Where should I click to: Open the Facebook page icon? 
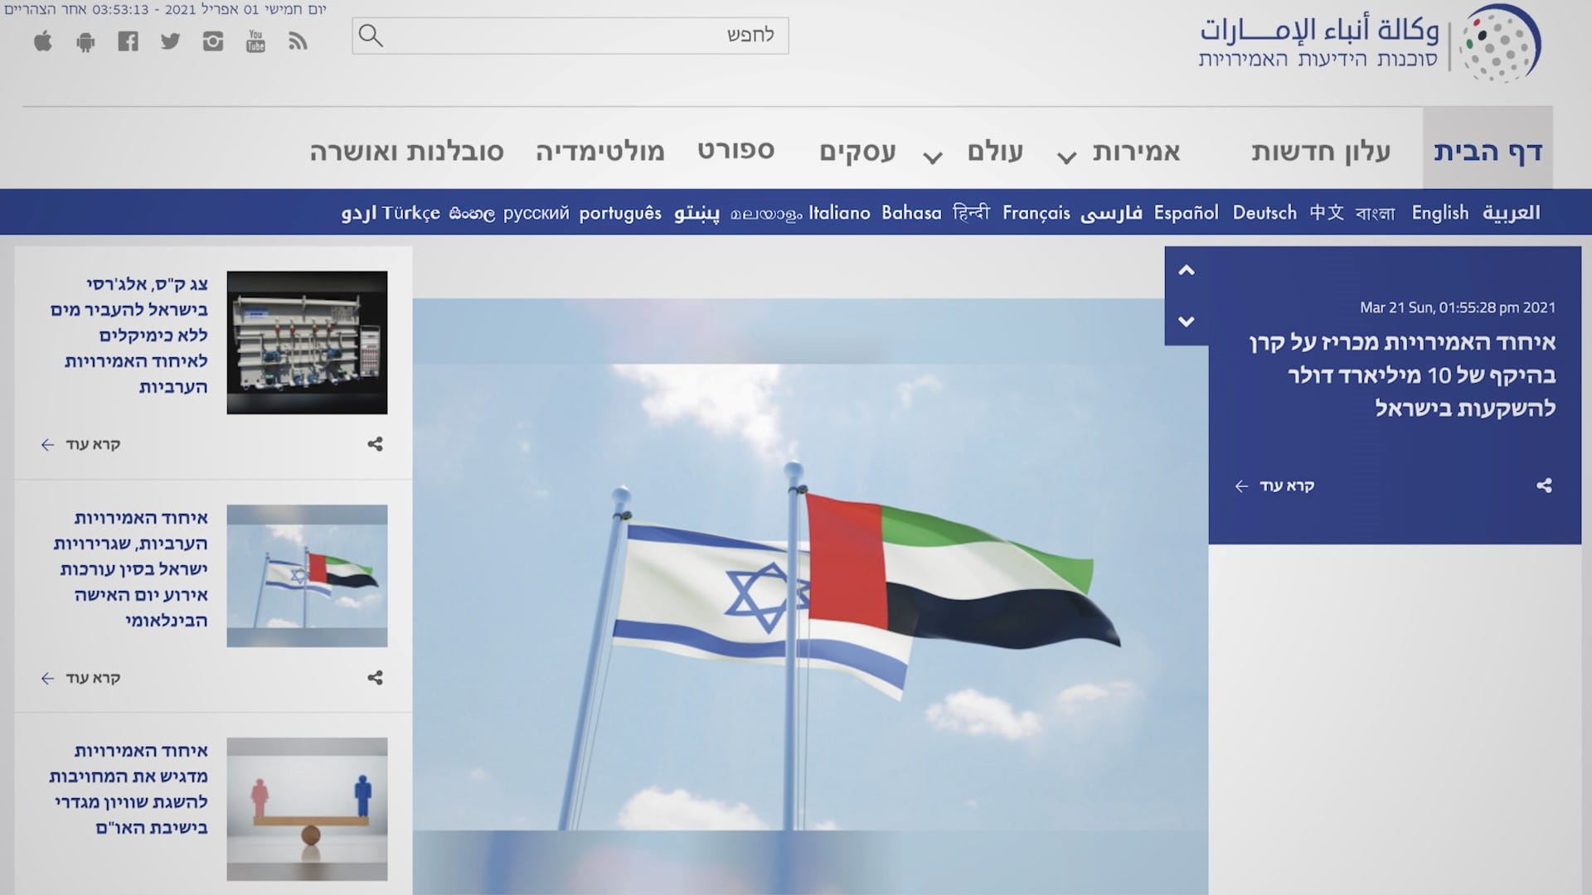[x=129, y=40]
